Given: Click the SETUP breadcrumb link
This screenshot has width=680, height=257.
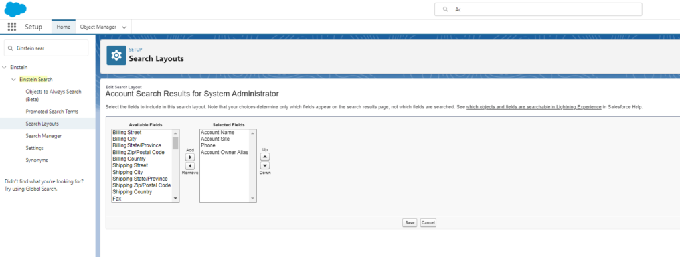Looking at the screenshot, I should click(x=135, y=50).
